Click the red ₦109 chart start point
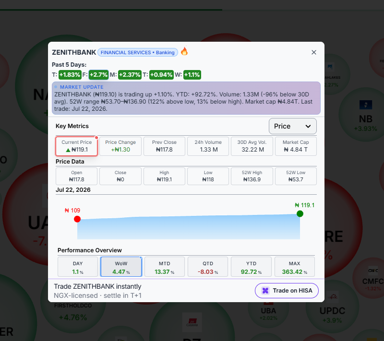 pyautogui.click(x=77, y=219)
